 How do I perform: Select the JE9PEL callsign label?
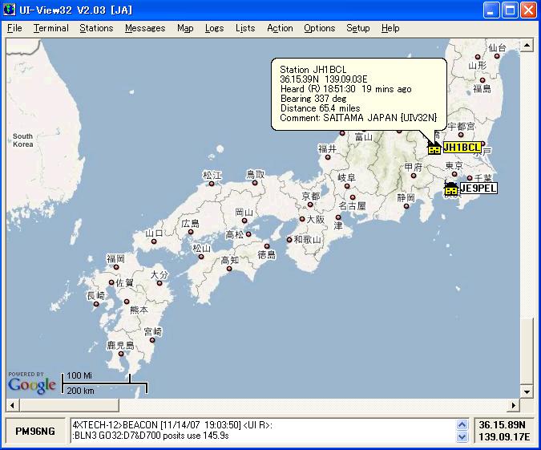point(478,189)
